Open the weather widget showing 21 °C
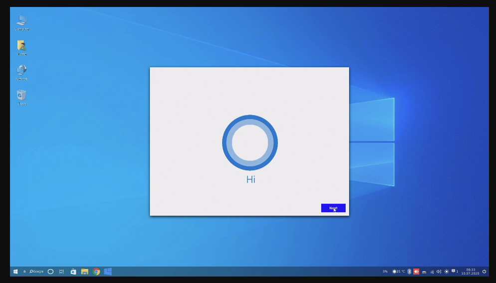Screen dimensions: 496x283 [x=399, y=272]
